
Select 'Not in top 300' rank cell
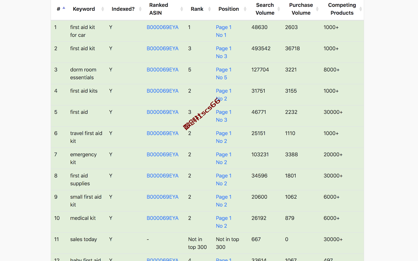click(x=198, y=243)
